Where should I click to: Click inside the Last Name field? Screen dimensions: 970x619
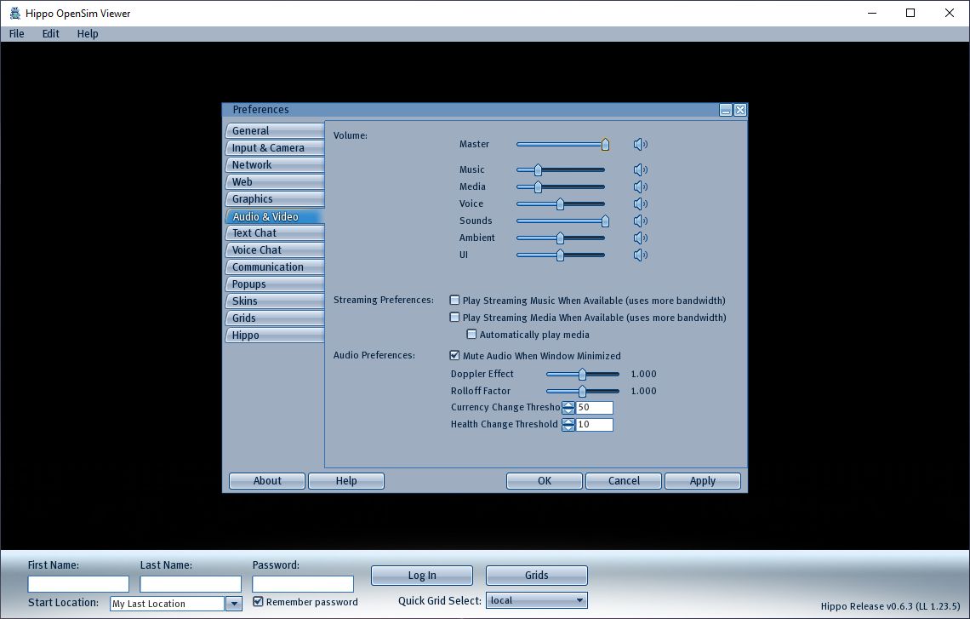[190, 583]
